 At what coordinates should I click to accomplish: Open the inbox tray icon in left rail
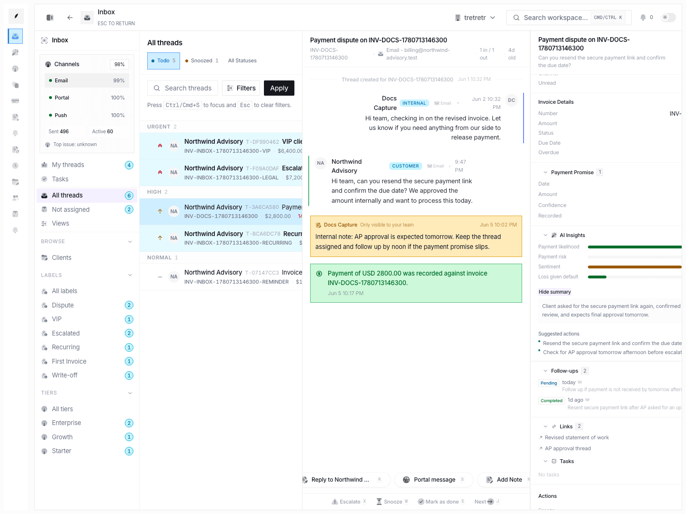tap(15, 36)
